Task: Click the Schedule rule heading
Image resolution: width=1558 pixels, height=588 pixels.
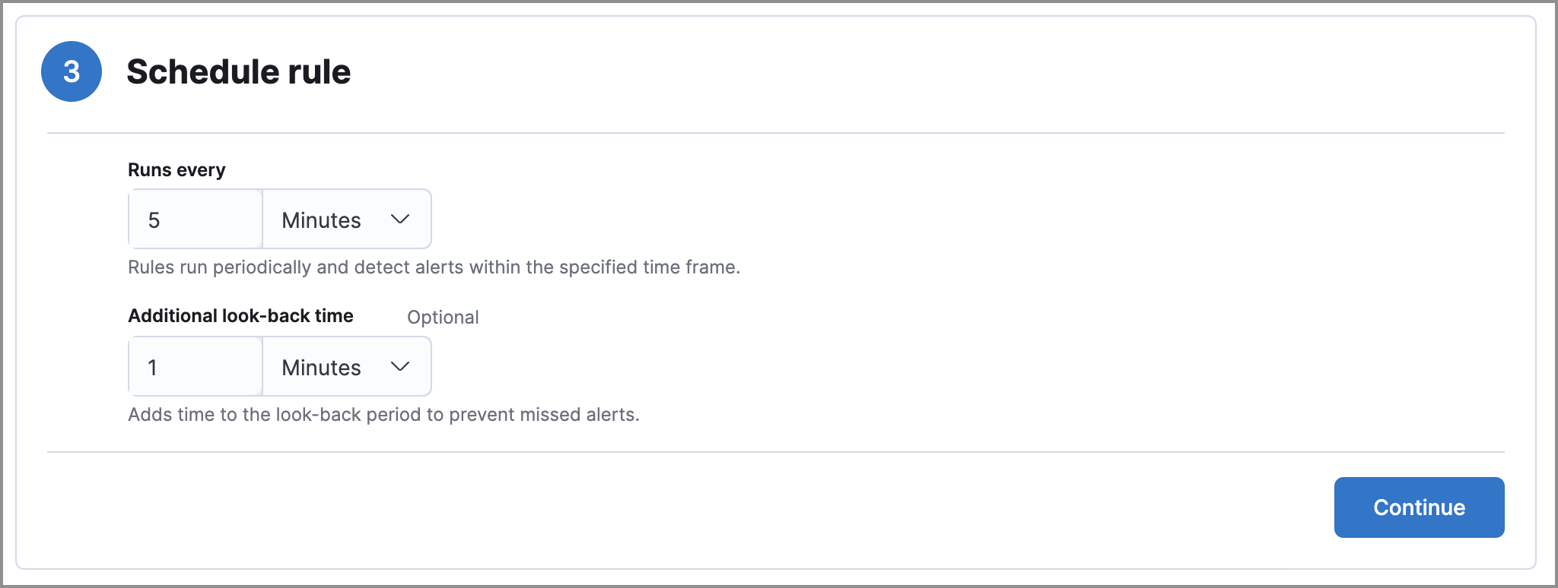Action: [238, 71]
